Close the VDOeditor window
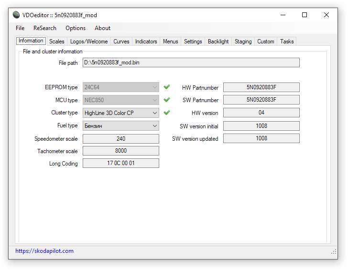The image size is (348, 270). [326, 15]
